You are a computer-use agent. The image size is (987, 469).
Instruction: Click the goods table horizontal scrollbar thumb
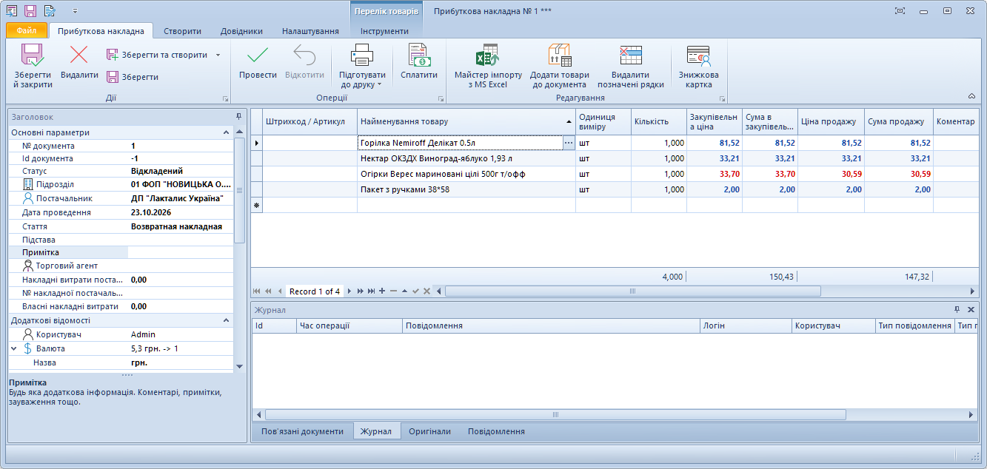[633, 291]
